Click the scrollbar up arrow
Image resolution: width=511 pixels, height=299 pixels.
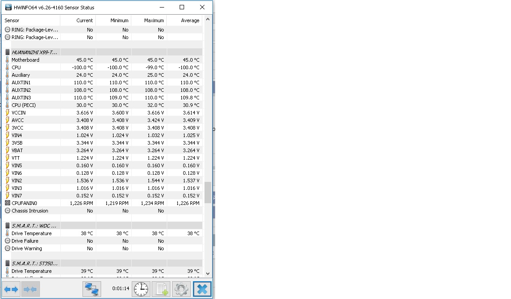(208, 20)
